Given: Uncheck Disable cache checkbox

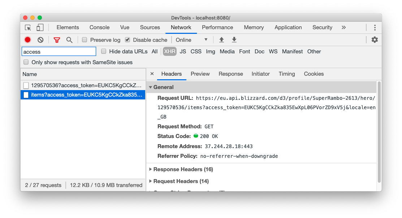Looking at the screenshot, I should coord(127,40).
